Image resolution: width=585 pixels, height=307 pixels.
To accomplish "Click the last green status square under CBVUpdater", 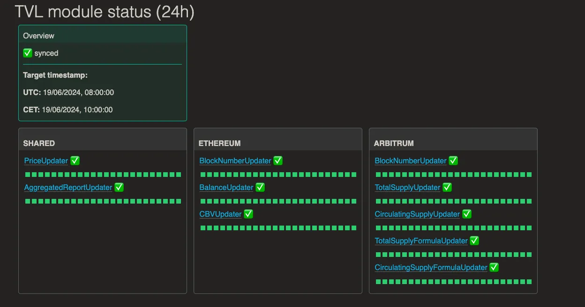I will (x=354, y=228).
